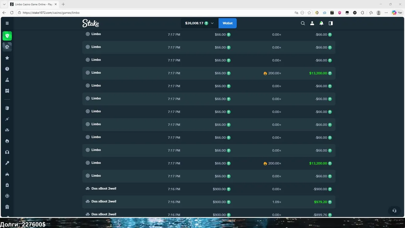This screenshot has height=228, width=405.
Task: Click the $979.20 payout value
Action: (x=320, y=202)
